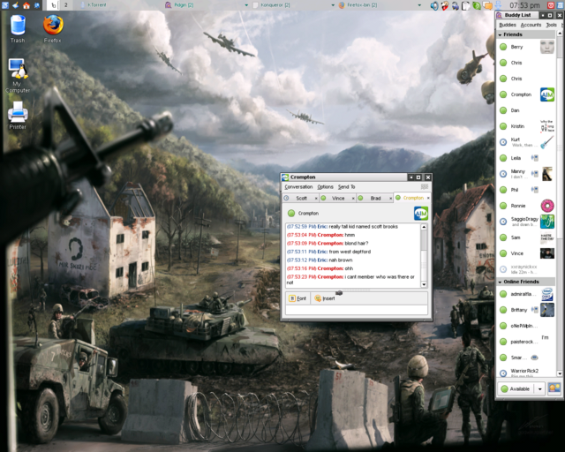Click the Buddy List scroll-down arrow

[559, 373]
